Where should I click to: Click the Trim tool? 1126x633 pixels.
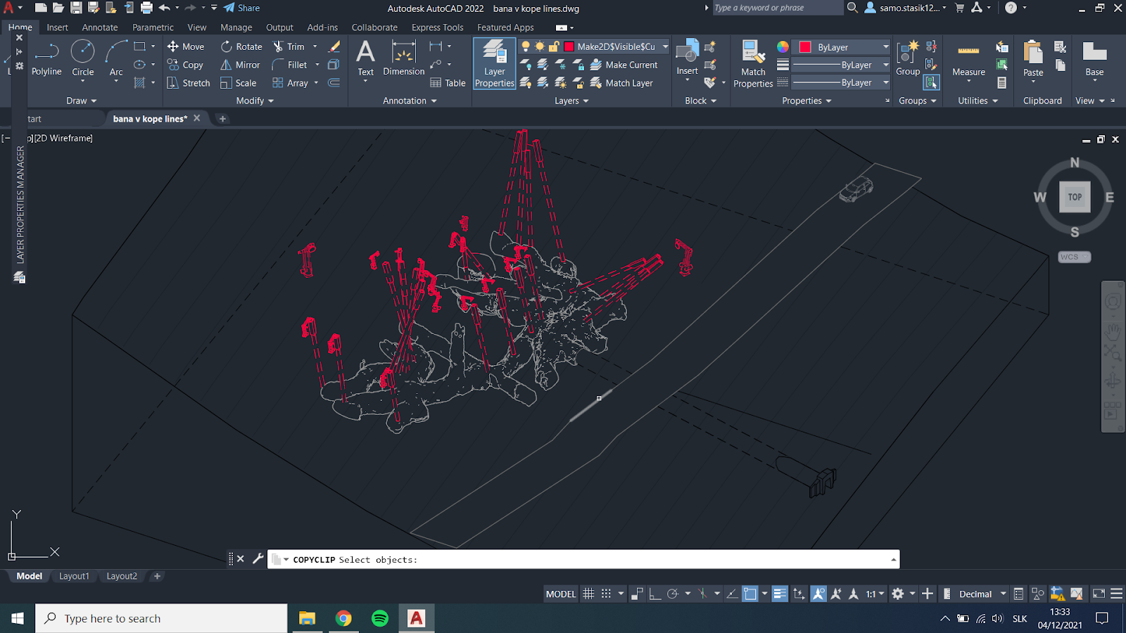pos(289,46)
